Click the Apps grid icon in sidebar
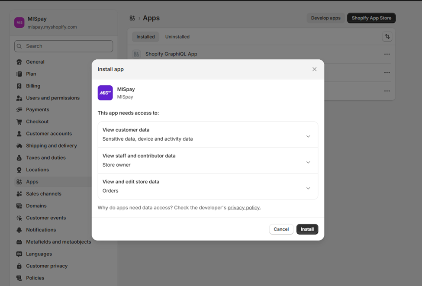The image size is (422, 286). (19, 182)
